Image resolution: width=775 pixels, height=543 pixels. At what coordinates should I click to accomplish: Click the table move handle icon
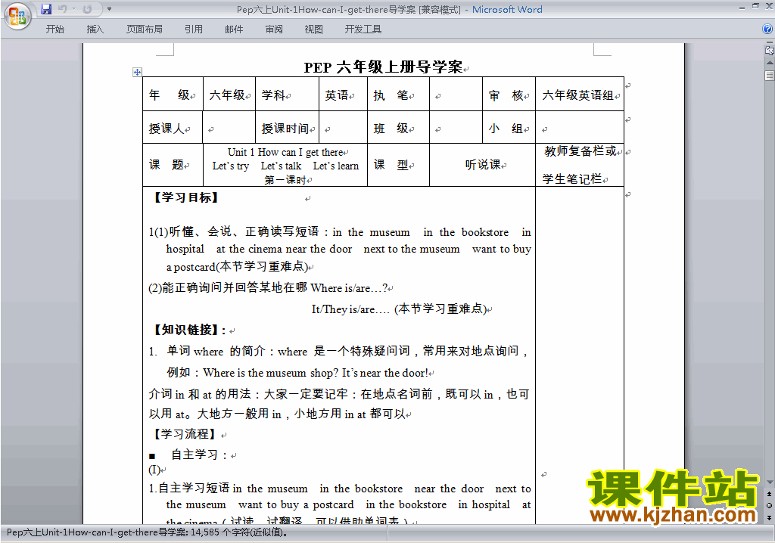(137, 72)
